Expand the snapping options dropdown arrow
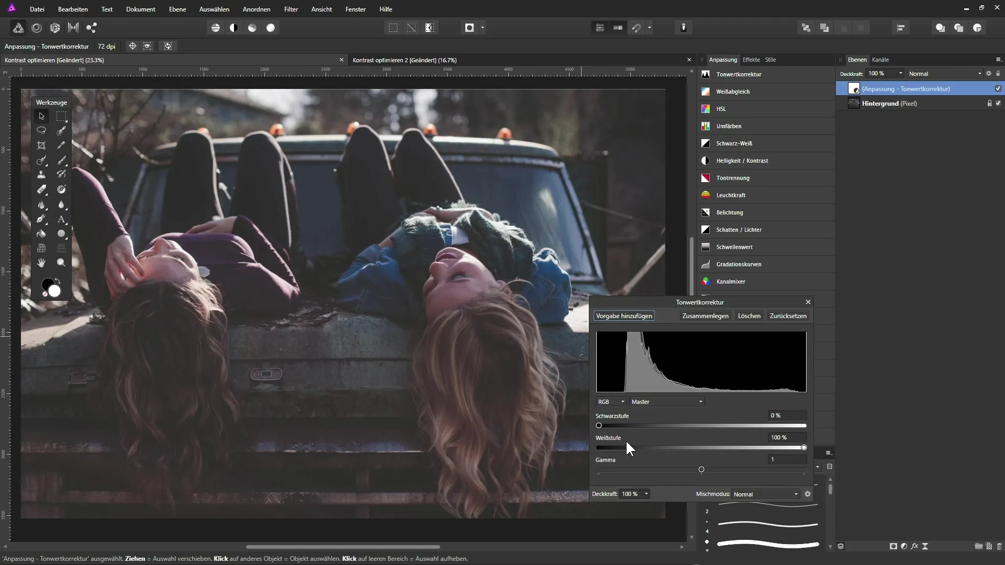Viewport: 1005px width, 565px height. pyautogui.click(x=650, y=28)
